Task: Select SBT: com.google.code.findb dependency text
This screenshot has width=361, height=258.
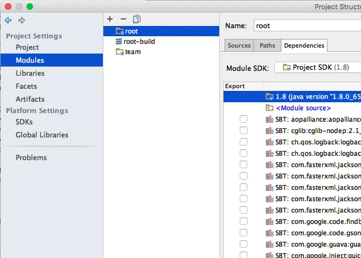Action: pos(318,221)
